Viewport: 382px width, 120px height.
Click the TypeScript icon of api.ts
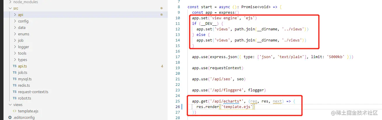15,66
